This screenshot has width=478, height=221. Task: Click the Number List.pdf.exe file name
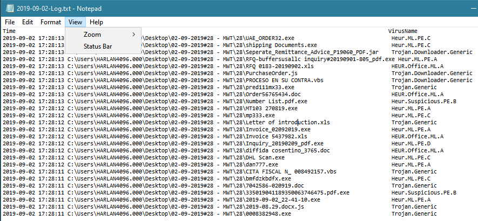click(276, 101)
